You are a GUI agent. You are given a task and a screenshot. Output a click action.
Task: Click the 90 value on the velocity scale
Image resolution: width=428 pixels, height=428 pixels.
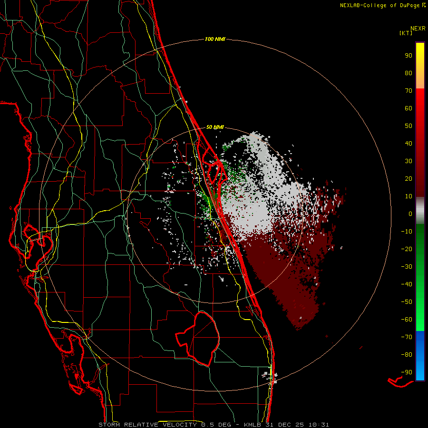click(409, 56)
